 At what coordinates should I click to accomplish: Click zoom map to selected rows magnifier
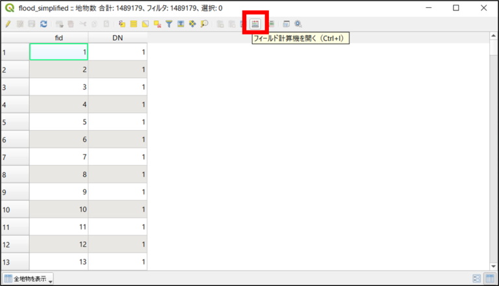[204, 24]
